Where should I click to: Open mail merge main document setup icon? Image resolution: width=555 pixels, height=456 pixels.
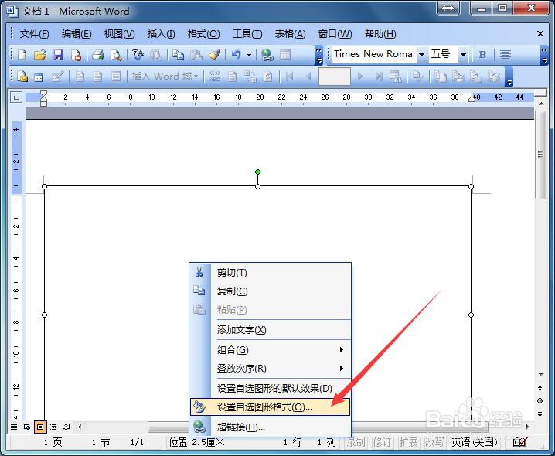(22, 77)
